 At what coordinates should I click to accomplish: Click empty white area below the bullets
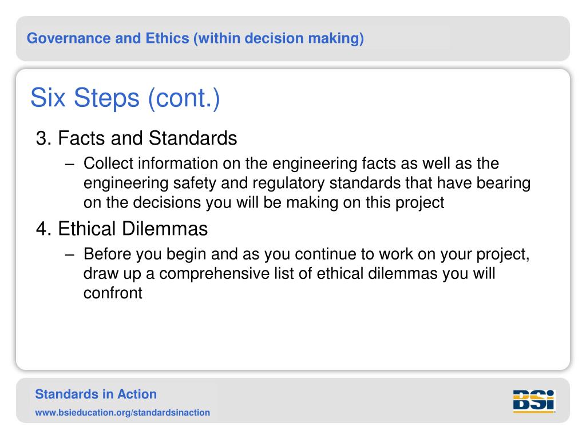coord(293,336)
